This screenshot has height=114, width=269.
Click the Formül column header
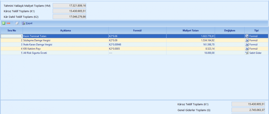(137, 30)
